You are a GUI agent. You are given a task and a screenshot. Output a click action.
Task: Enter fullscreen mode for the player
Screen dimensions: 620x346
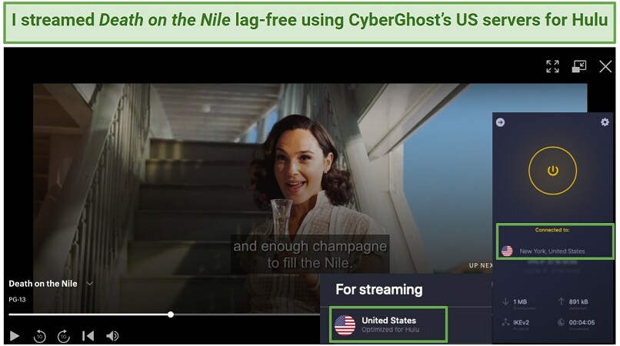coord(552,66)
